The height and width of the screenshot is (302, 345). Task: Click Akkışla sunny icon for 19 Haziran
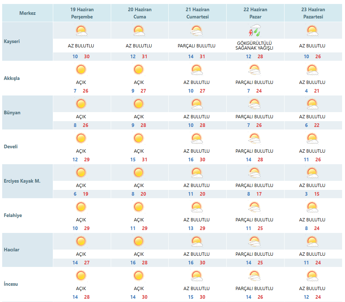point(81,69)
